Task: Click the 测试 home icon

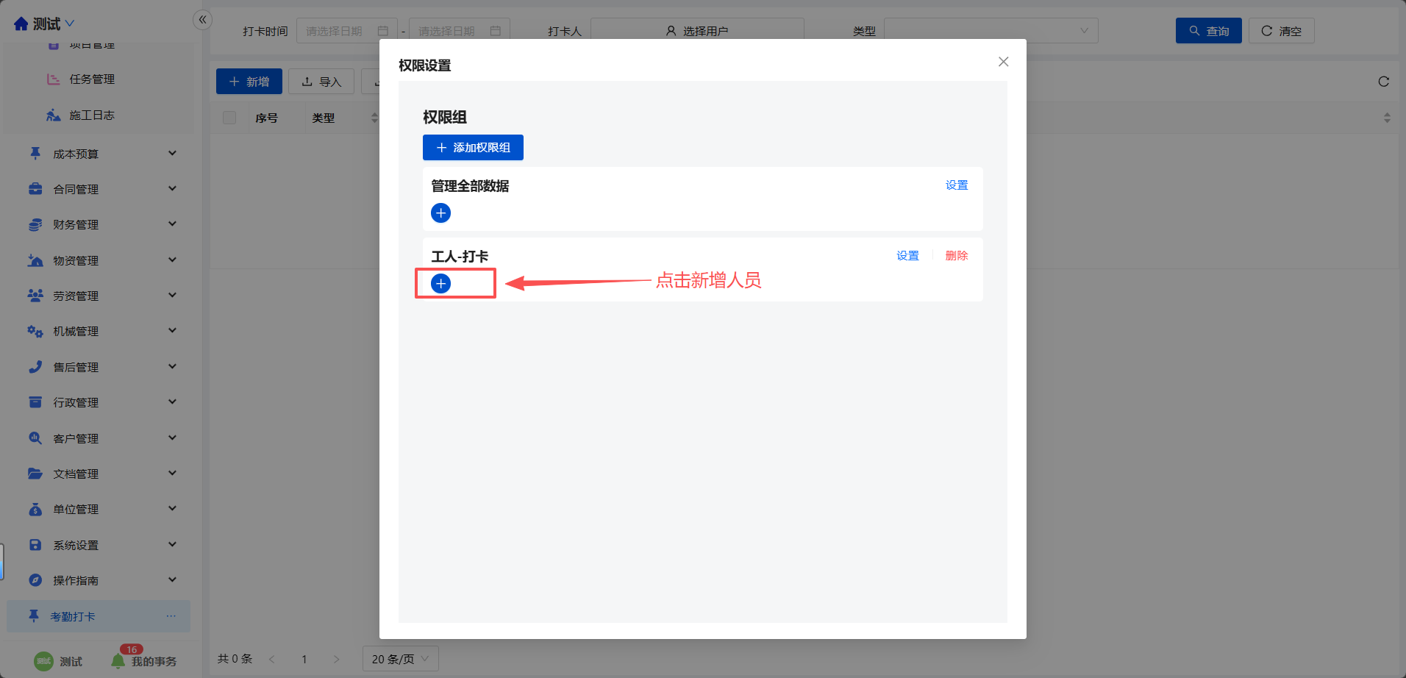Action: point(21,24)
